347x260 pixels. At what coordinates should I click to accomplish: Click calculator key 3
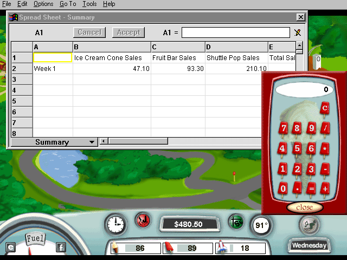click(311, 169)
